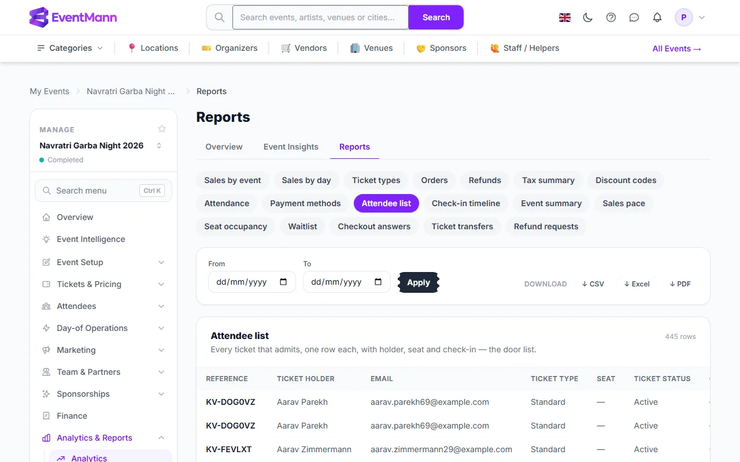Go to All Events link

677,49
